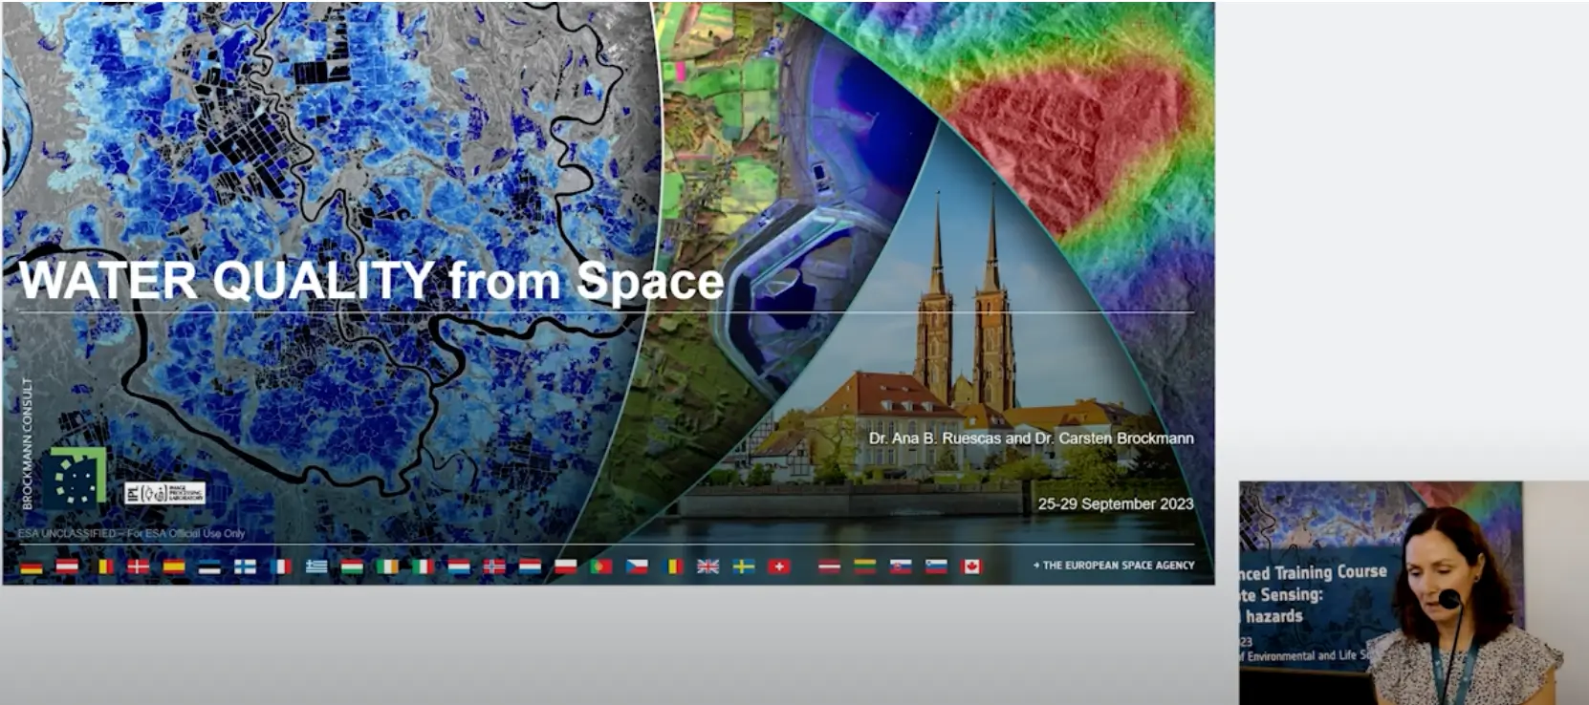1589x705 pixels.
Task: Click the Portuguese flag icon
Action: point(601,566)
